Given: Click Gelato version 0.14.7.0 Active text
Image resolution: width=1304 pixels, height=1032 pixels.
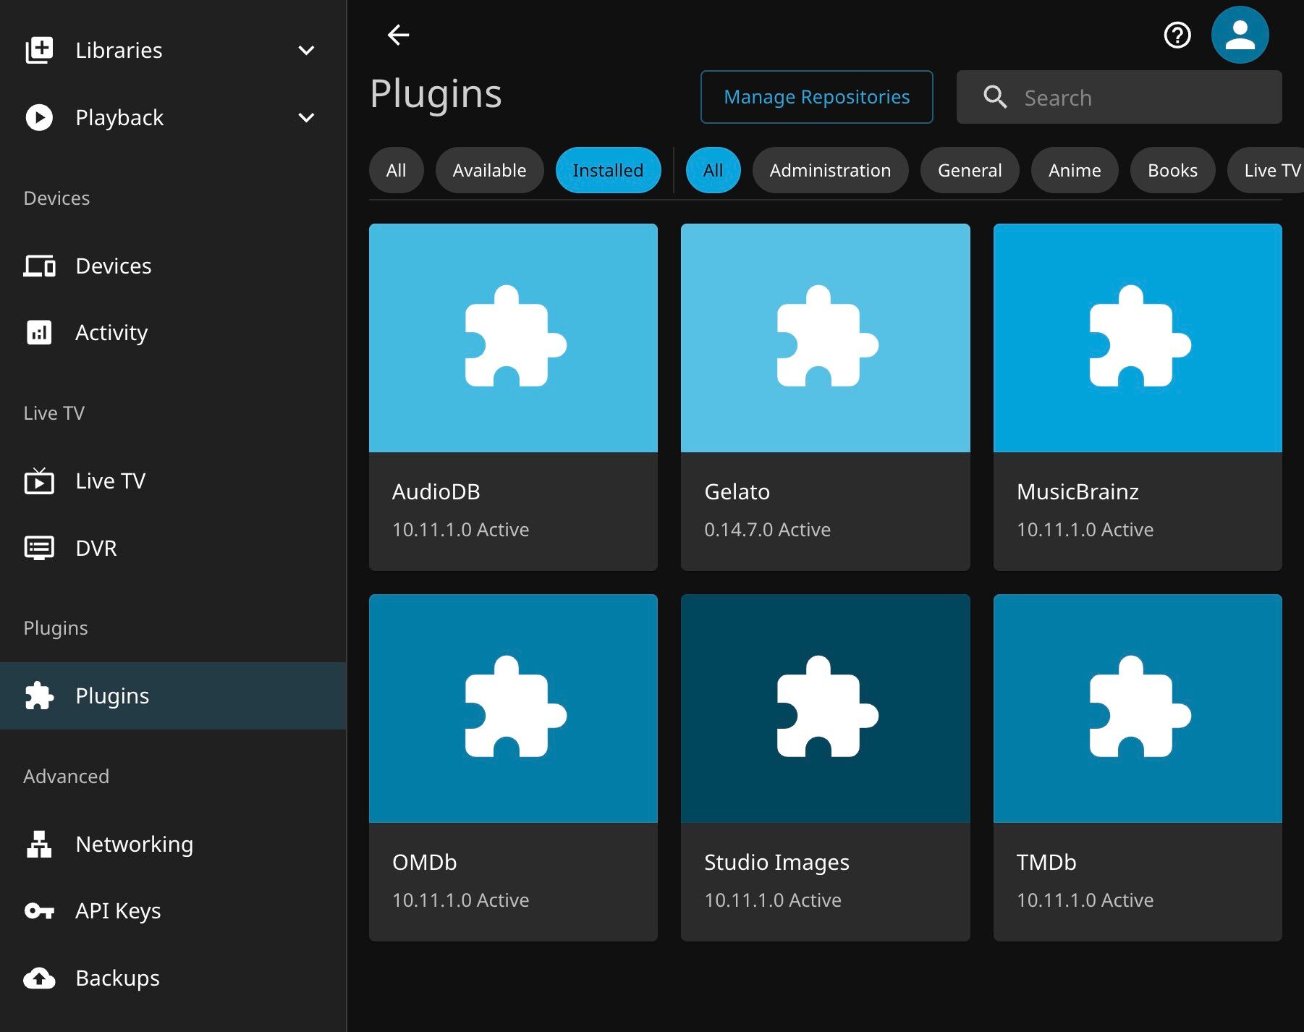Looking at the screenshot, I should [767, 530].
